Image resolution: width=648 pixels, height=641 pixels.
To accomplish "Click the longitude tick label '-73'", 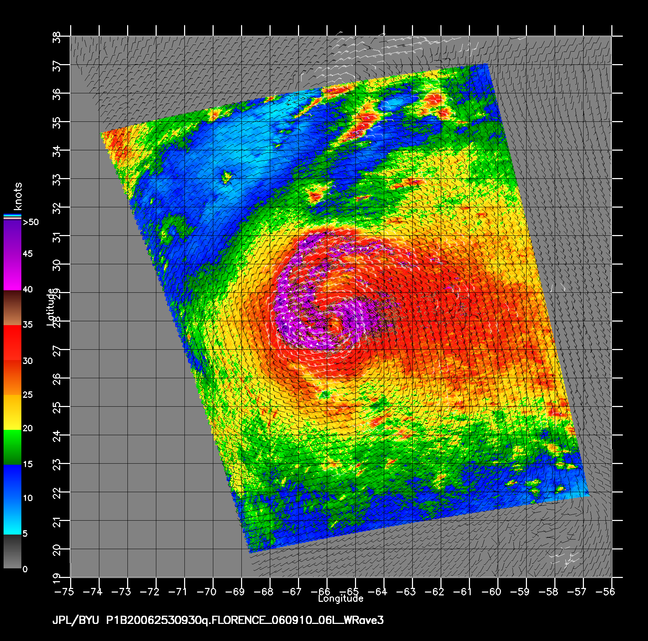I will 121,592.
